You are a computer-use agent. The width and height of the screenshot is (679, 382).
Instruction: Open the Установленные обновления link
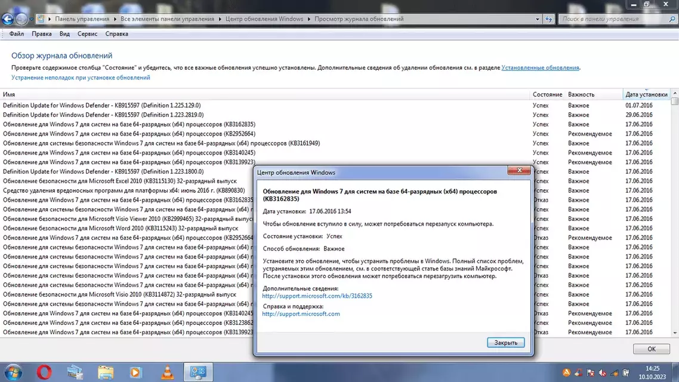tap(540, 67)
